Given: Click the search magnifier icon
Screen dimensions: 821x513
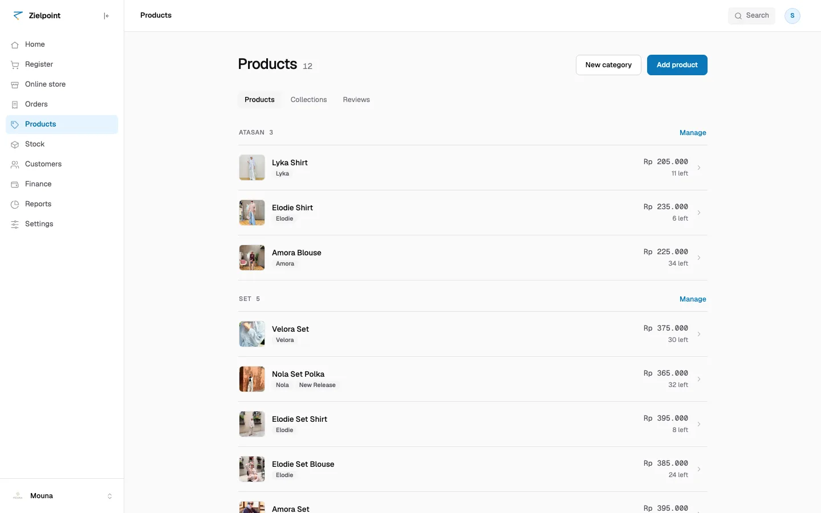Looking at the screenshot, I should click(x=738, y=16).
